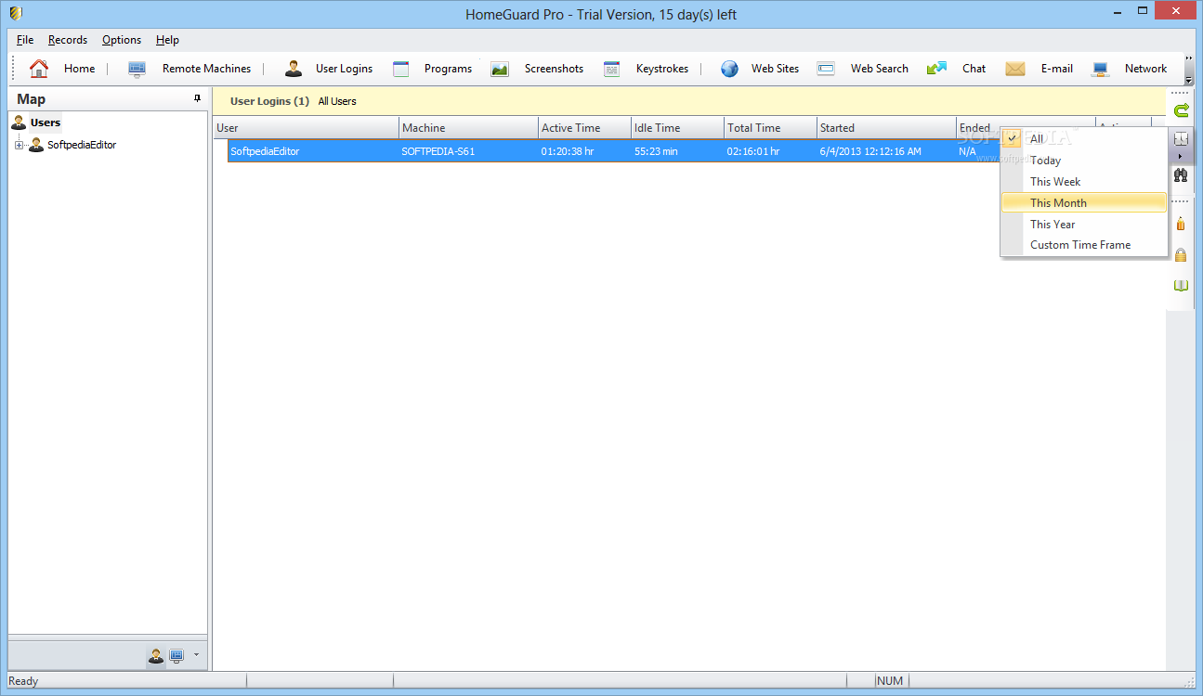This screenshot has height=696, width=1203.
Task: Open the Options menu
Action: click(x=122, y=40)
